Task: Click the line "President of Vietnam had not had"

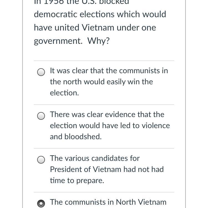Action: click(107, 169)
